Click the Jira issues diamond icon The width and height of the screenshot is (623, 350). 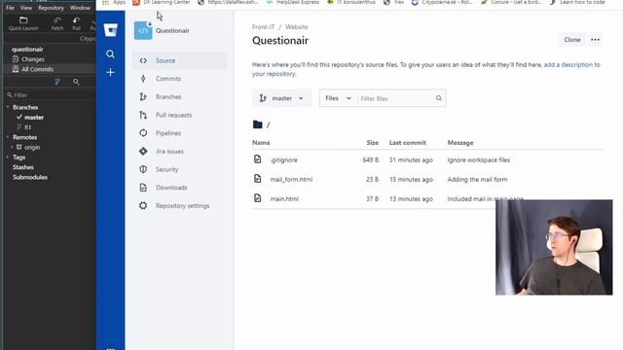pos(143,152)
